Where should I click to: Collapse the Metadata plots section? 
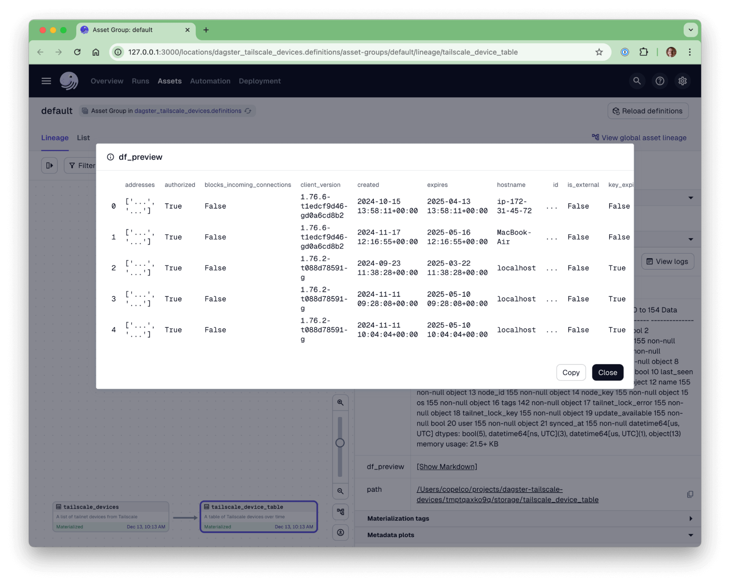coord(690,535)
